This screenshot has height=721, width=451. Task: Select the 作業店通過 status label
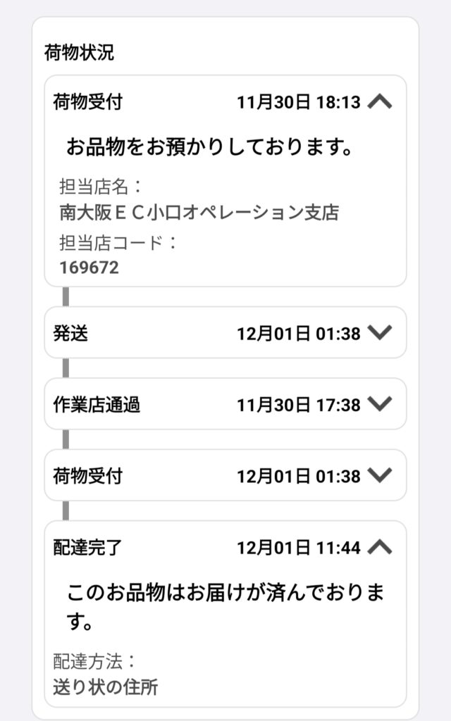coord(97,405)
